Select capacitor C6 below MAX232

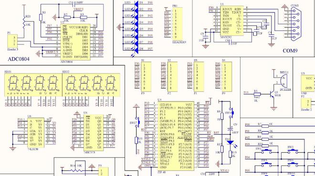230,42
